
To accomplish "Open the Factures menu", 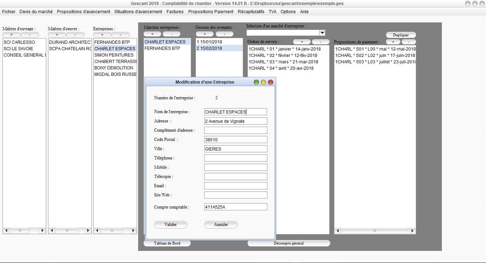I will (175, 12).
